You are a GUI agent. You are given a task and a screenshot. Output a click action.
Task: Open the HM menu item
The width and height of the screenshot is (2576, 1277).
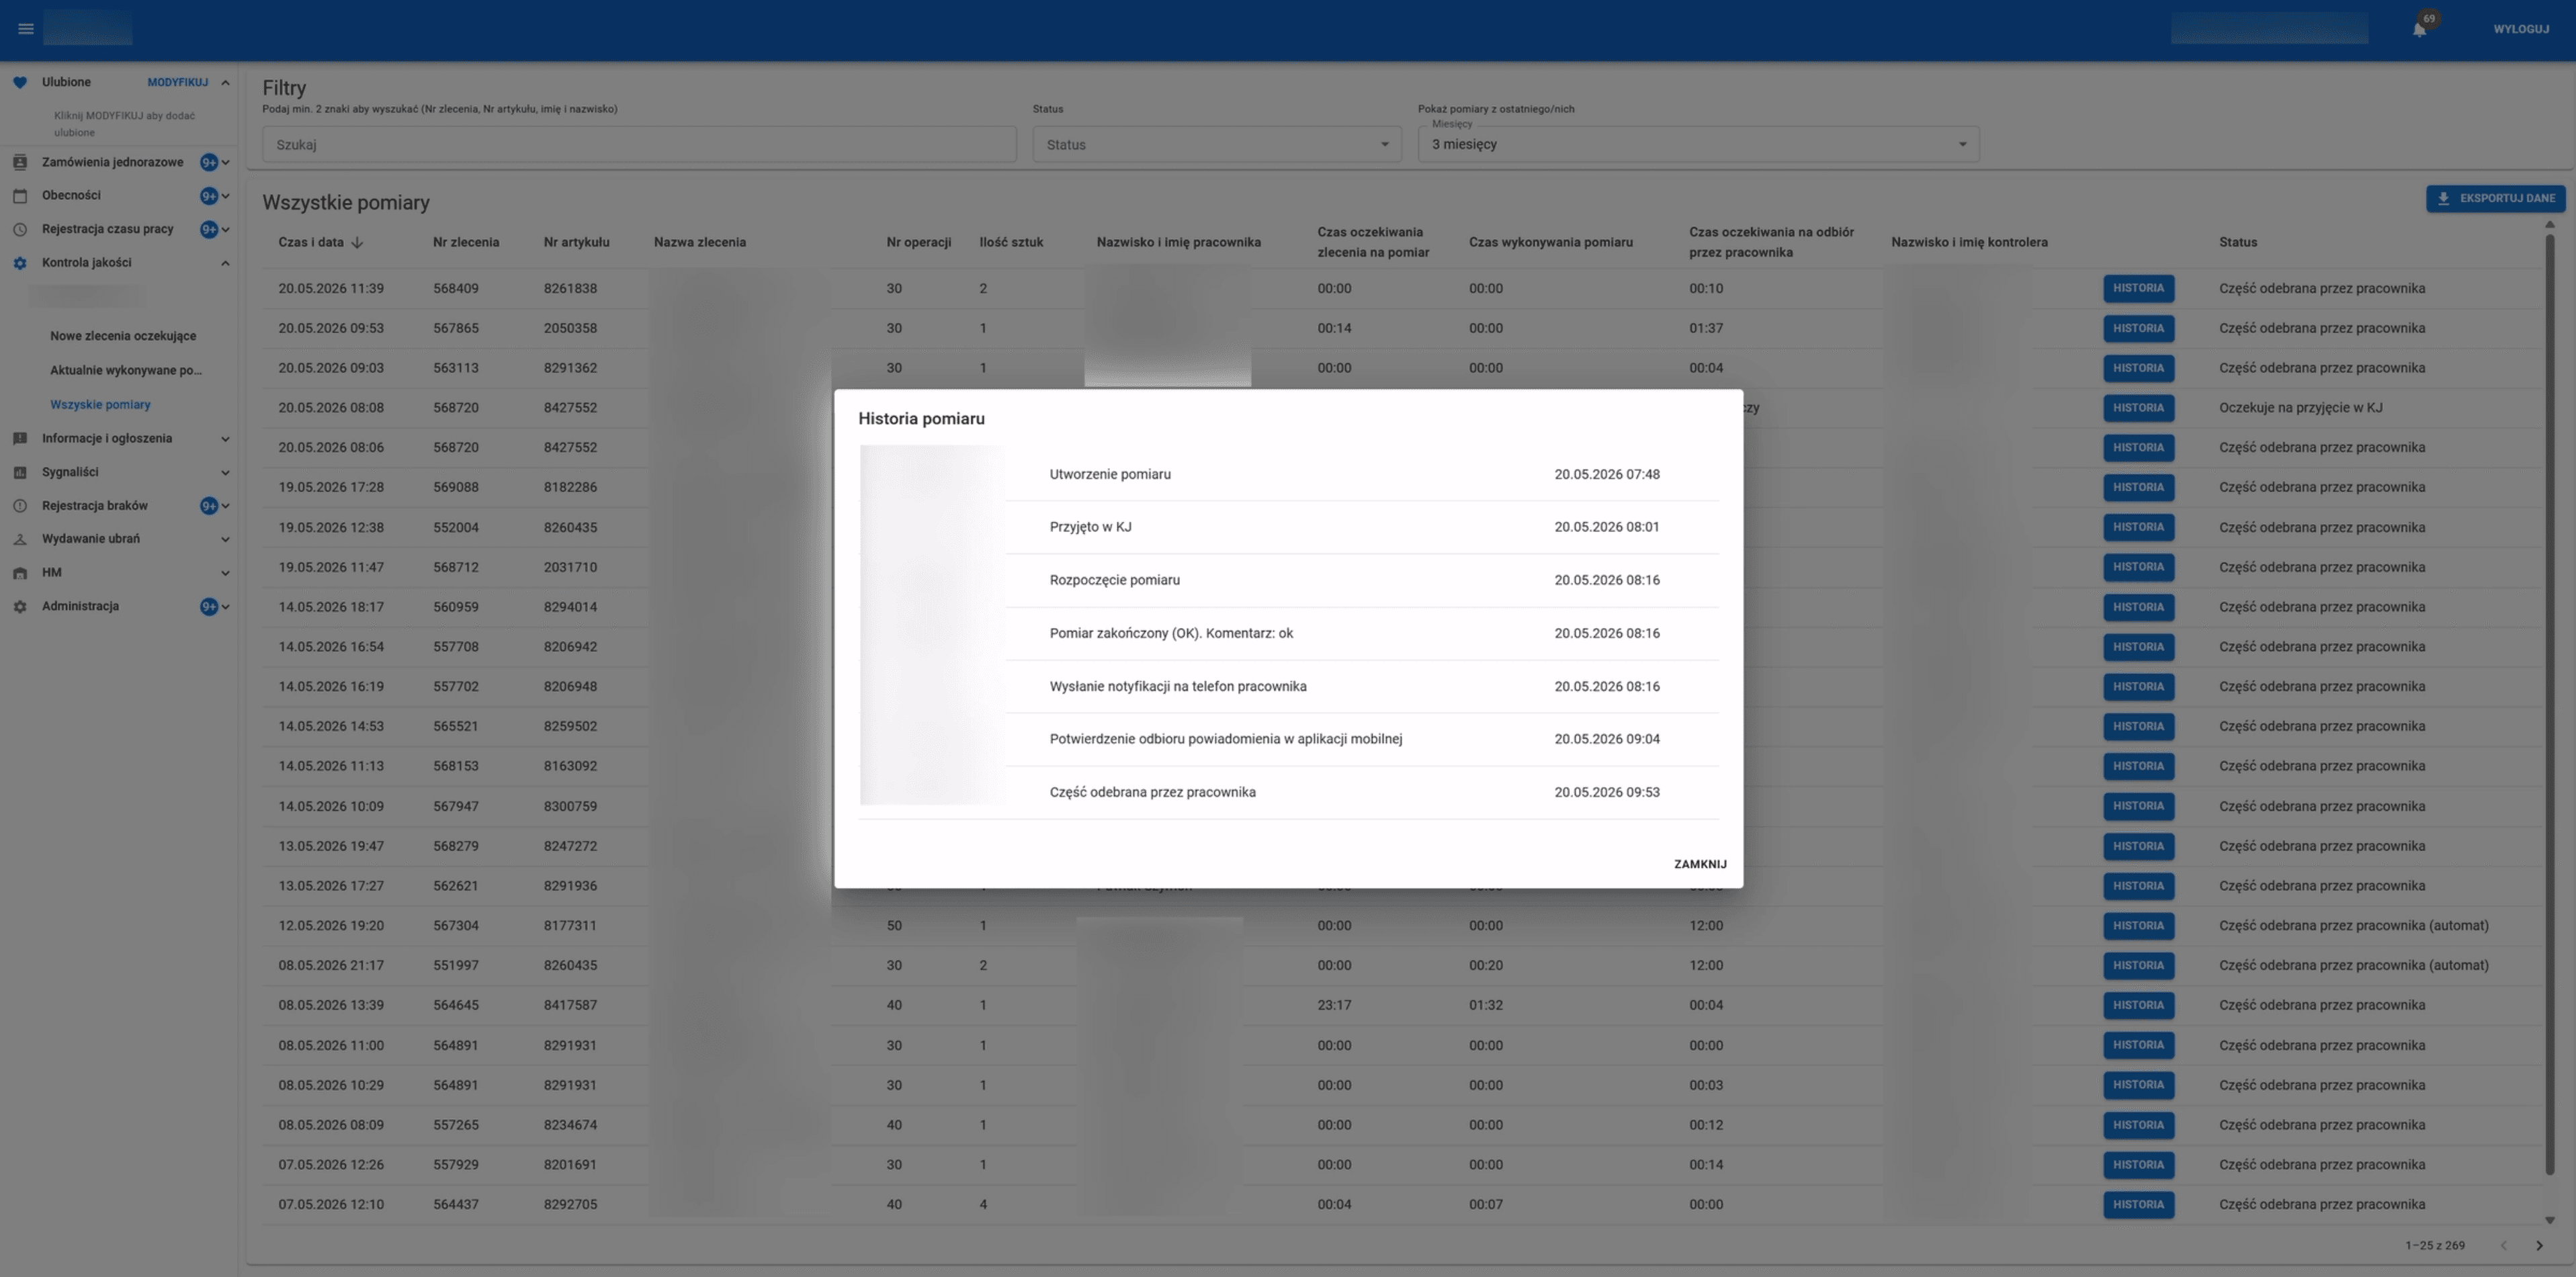52,573
